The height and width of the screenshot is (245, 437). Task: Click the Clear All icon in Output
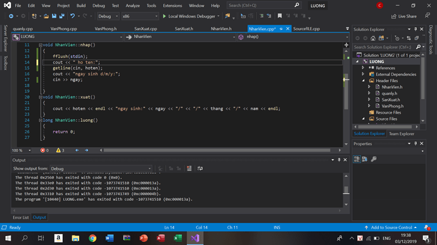pos(189,169)
